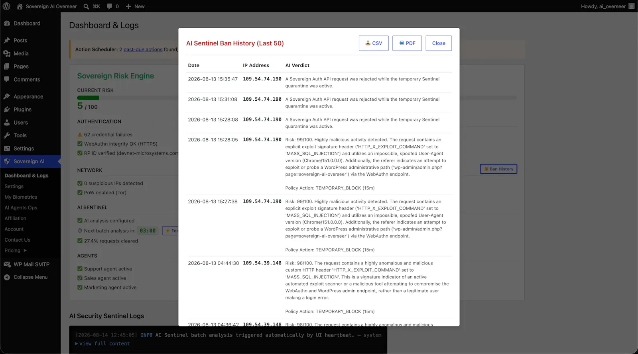This screenshot has width=638, height=354.
Task: Click the Howdy, ai_overseer account link
Action: tap(603, 6)
